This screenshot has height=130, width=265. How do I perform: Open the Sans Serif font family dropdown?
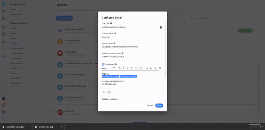click(107, 68)
